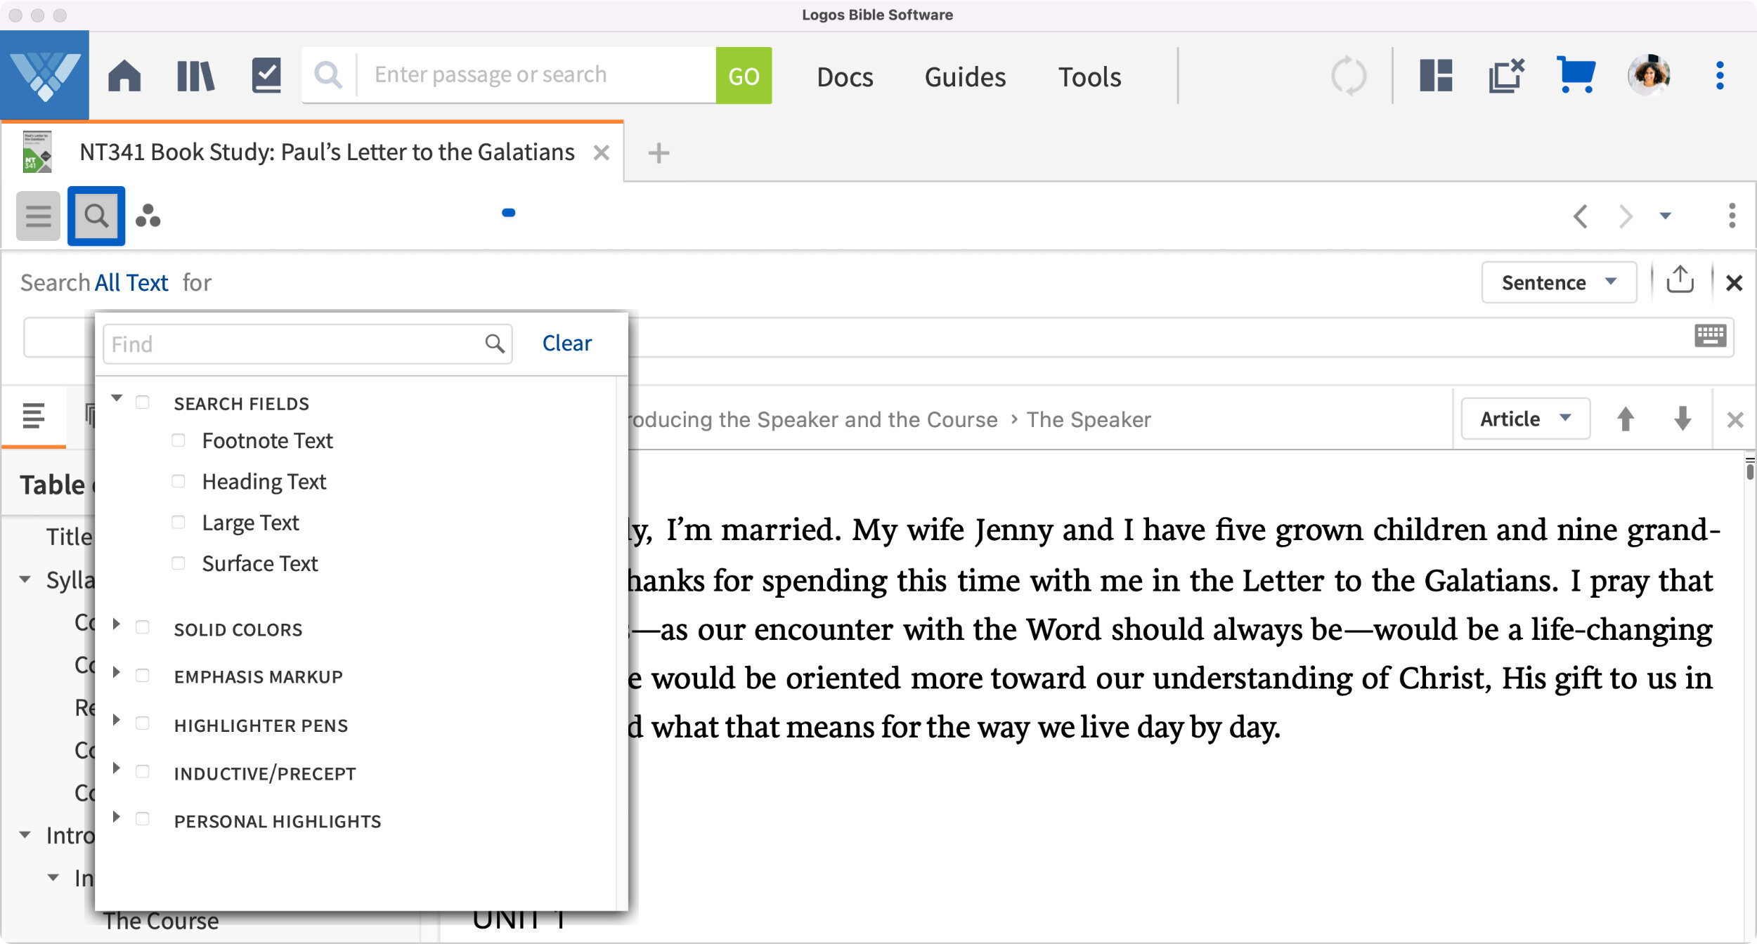Close the inline search bar
The width and height of the screenshot is (1757, 944).
pyautogui.click(x=1734, y=283)
